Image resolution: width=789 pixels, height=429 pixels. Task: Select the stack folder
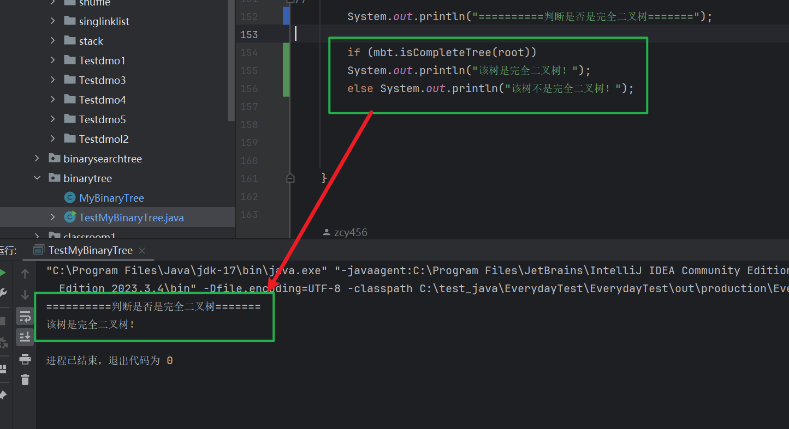(x=91, y=41)
